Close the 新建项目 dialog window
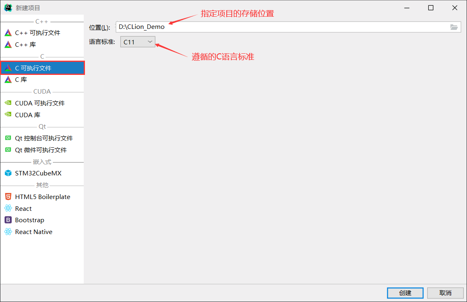Image resolution: width=467 pixels, height=302 pixels. pyautogui.click(x=454, y=8)
